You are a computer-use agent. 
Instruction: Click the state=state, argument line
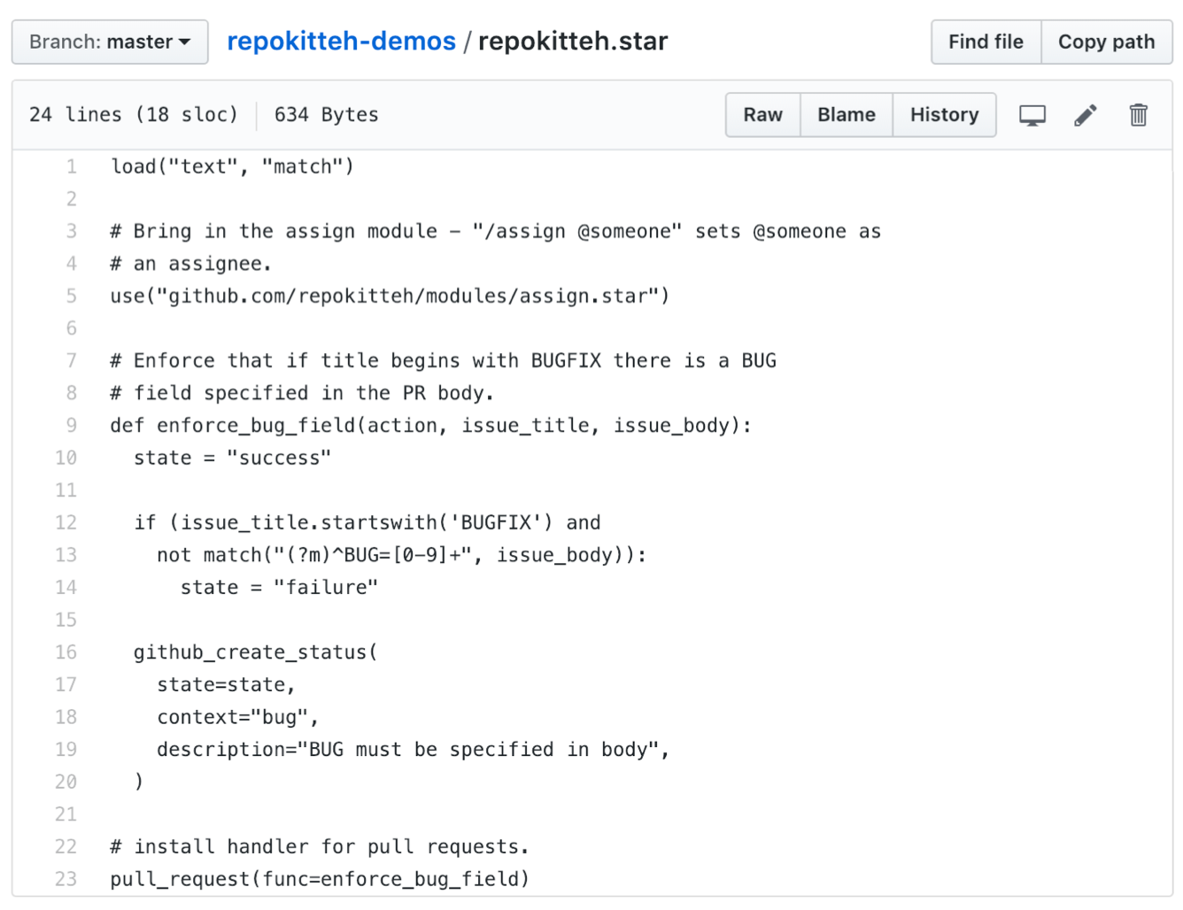pos(226,684)
